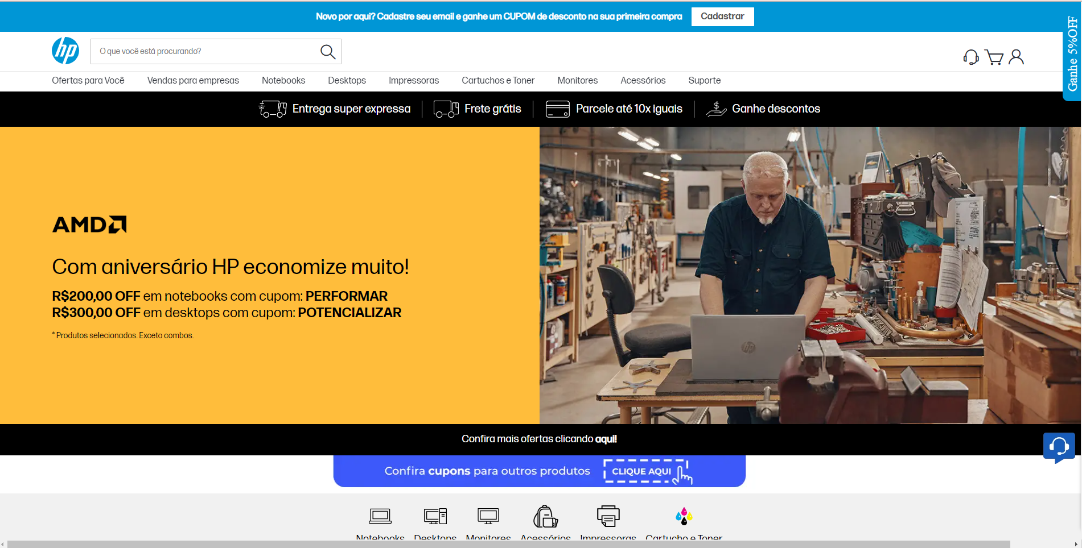Click the credit card installment icon

click(x=558, y=109)
